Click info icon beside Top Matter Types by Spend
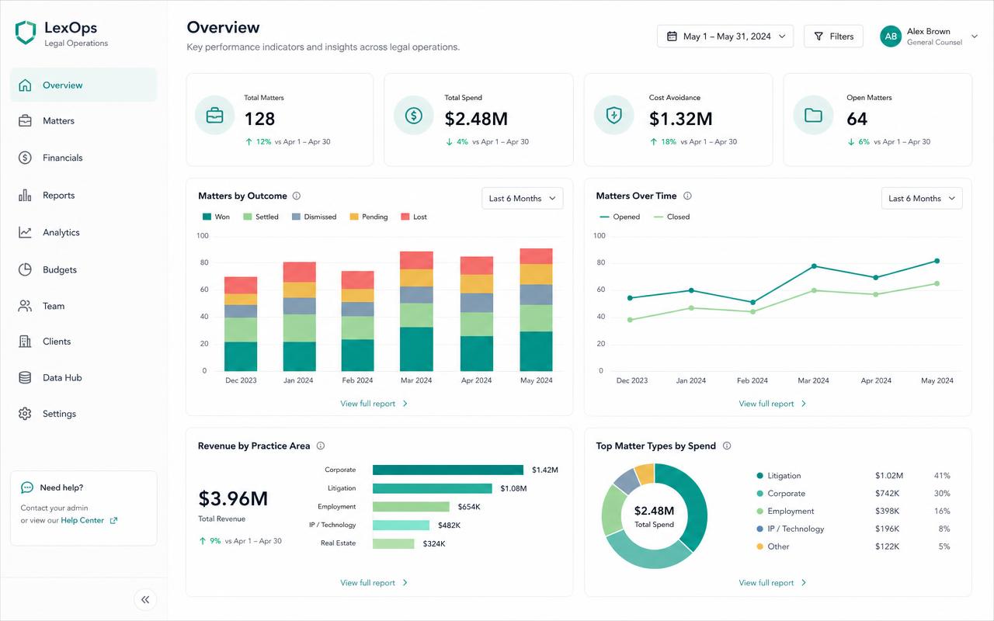This screenshot has width=994, height=621. point(727,446)
